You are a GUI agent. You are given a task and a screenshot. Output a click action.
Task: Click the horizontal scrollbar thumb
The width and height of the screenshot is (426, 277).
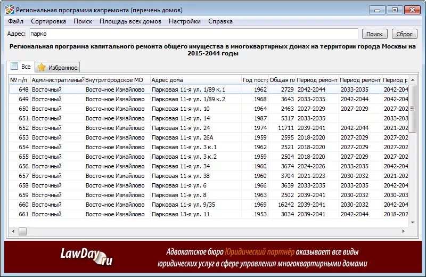22,231
